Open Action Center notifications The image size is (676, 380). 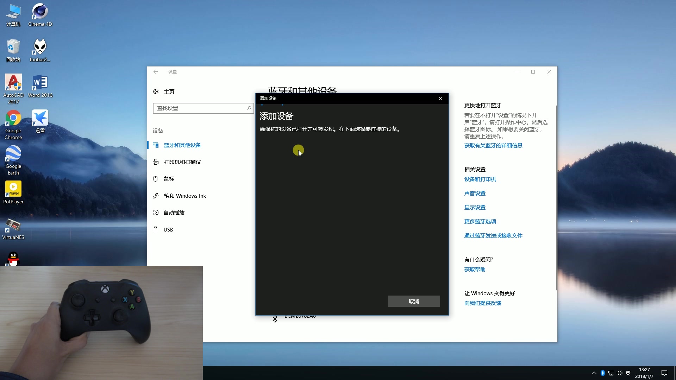point(664,373)
